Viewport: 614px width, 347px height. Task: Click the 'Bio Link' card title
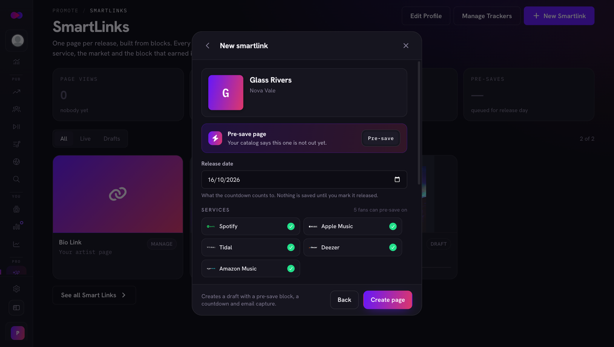click(x=70, y=242)
